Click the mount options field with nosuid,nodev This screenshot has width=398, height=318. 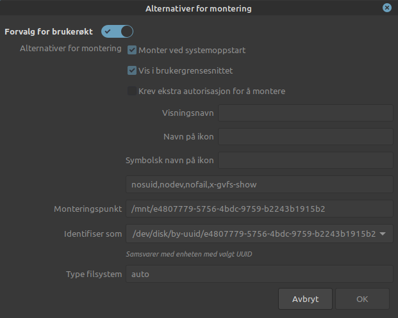[x=260, y=184]
